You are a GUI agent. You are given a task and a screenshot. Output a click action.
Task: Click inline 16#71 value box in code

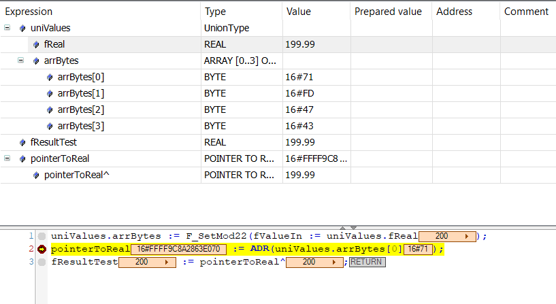click(418, 249)
